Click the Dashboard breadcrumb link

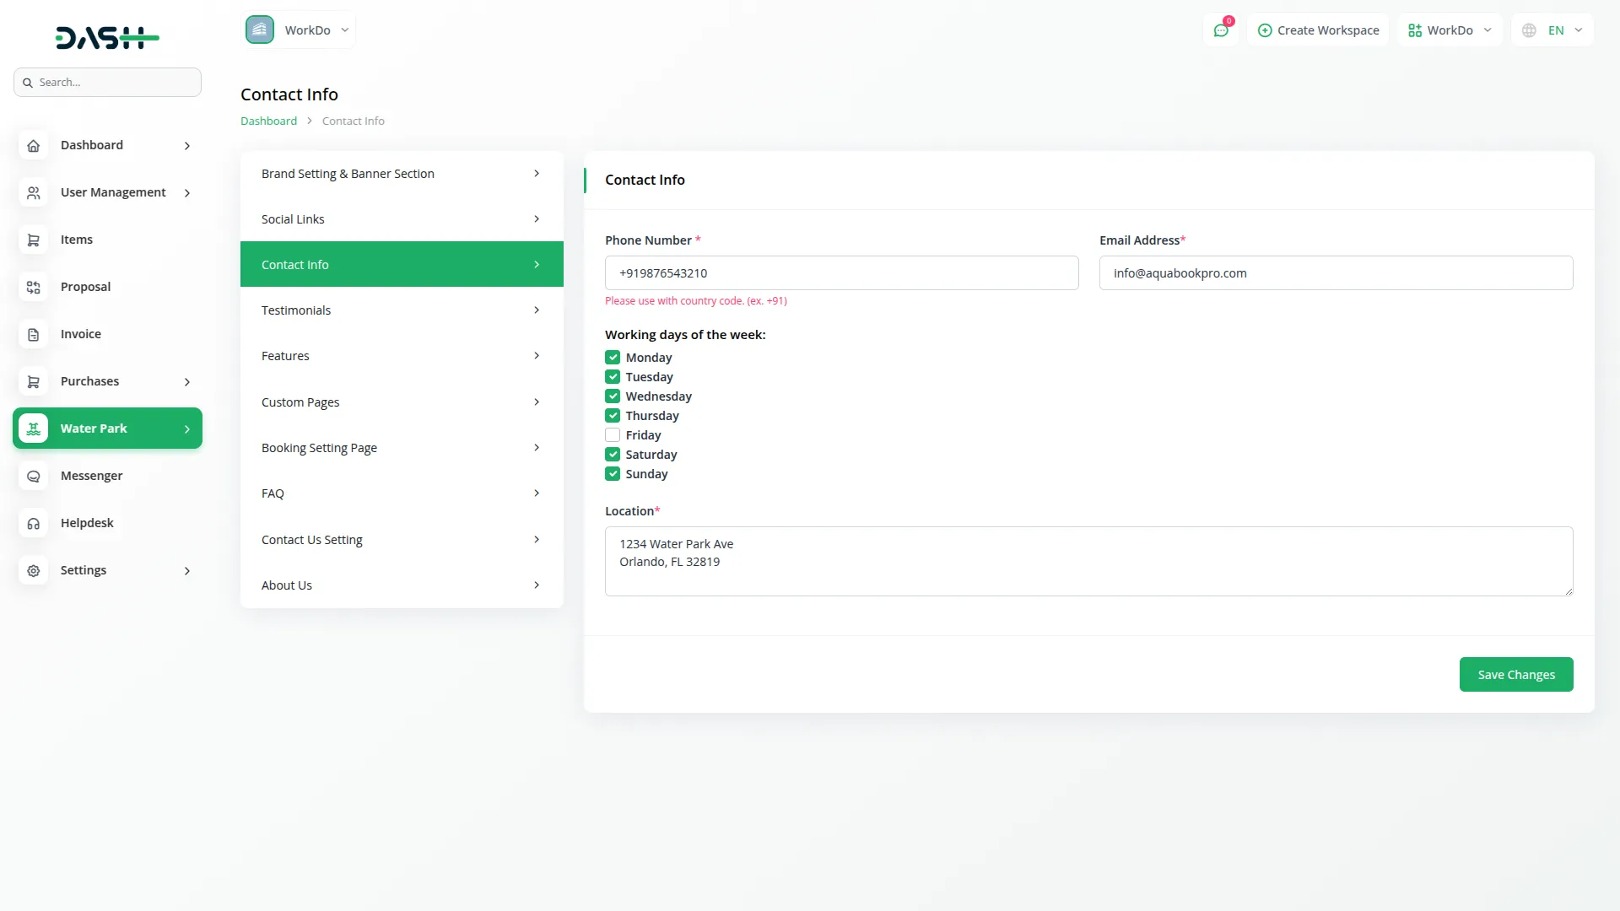pos(268,121)
